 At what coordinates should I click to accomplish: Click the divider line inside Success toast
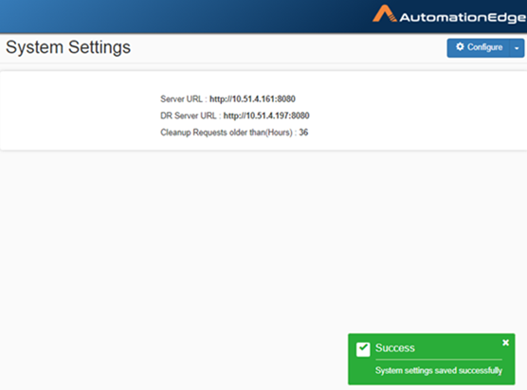(439, 360)
